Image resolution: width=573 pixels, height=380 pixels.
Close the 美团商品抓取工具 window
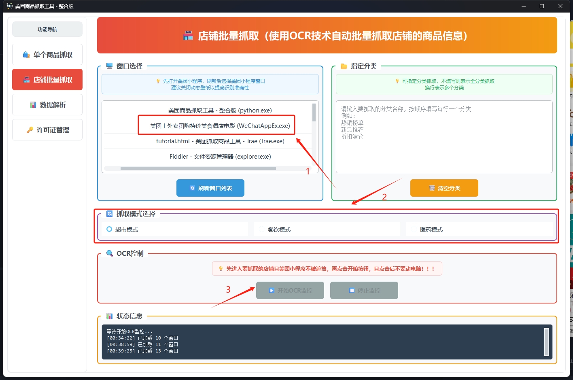coord(560,6)
